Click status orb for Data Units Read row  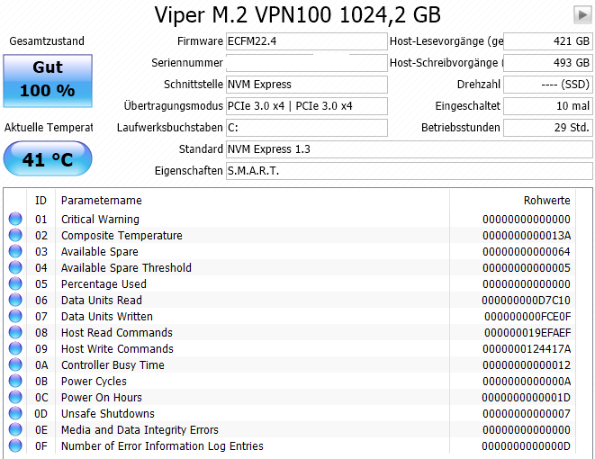pyautogui.click(x=15, y=300)
